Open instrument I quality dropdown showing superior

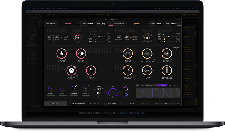91,24
